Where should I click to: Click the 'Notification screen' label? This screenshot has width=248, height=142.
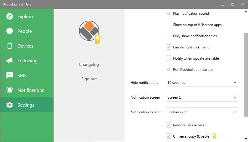[x=145, y=97]
